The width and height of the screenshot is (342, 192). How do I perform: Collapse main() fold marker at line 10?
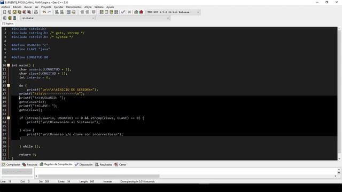coord(9,65)
